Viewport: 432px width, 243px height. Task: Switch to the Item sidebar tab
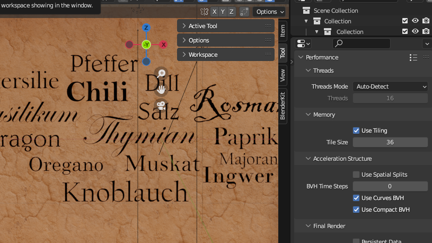coord(283,31)
